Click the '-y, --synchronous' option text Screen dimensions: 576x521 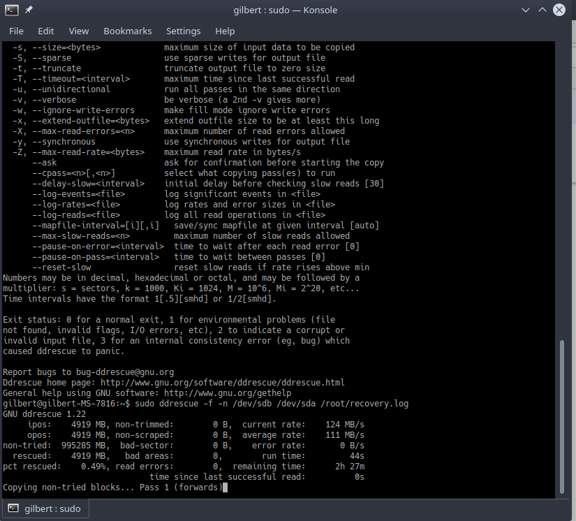click(54, 142)
